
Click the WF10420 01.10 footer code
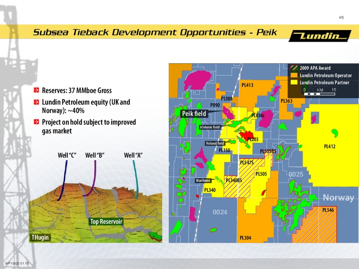pos(17,263)
